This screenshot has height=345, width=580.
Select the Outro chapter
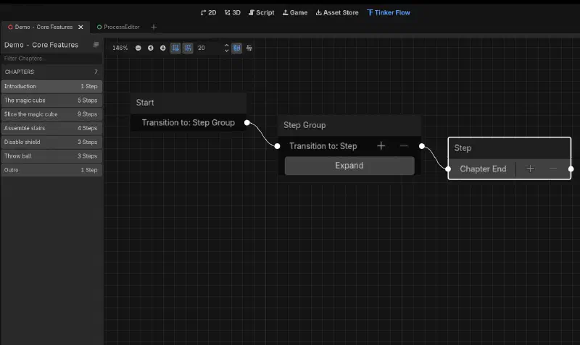pos(51,170)
